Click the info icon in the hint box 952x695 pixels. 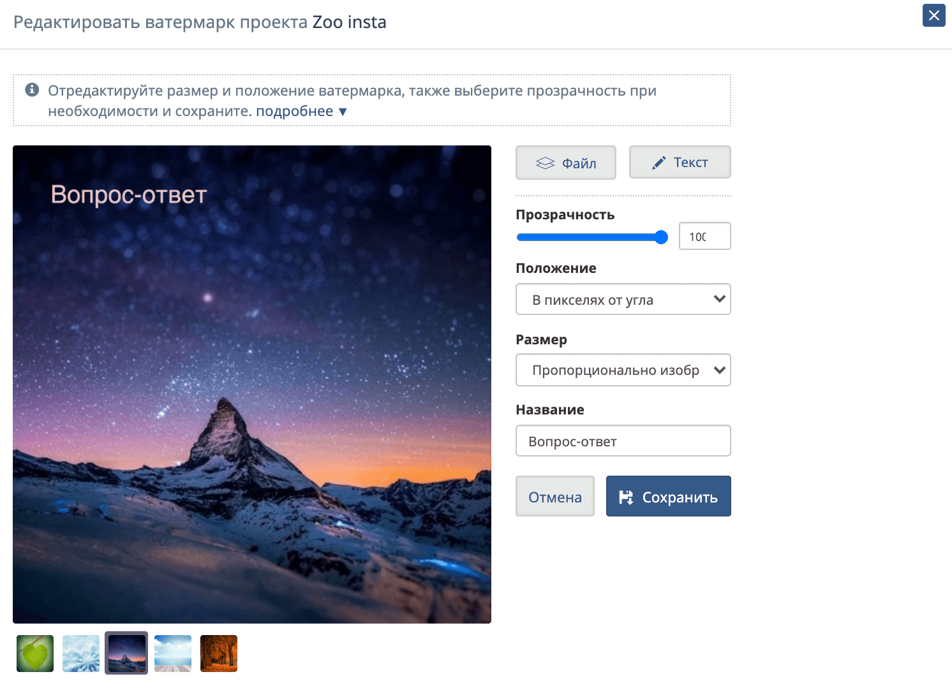click(32, 90)
